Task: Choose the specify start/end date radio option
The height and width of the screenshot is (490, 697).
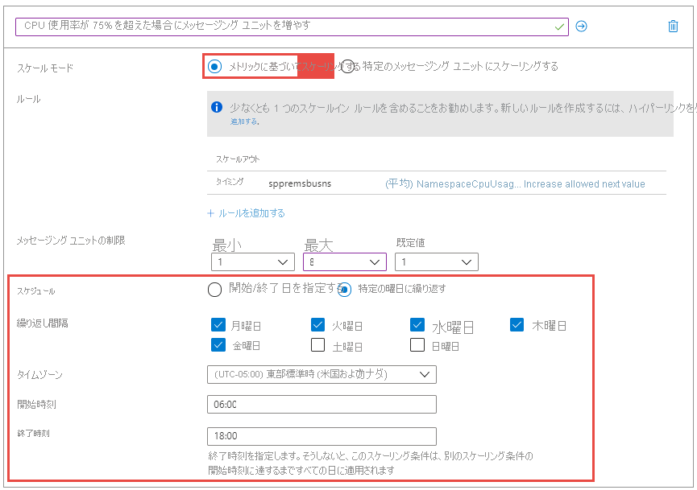Action: click(214, 290)
